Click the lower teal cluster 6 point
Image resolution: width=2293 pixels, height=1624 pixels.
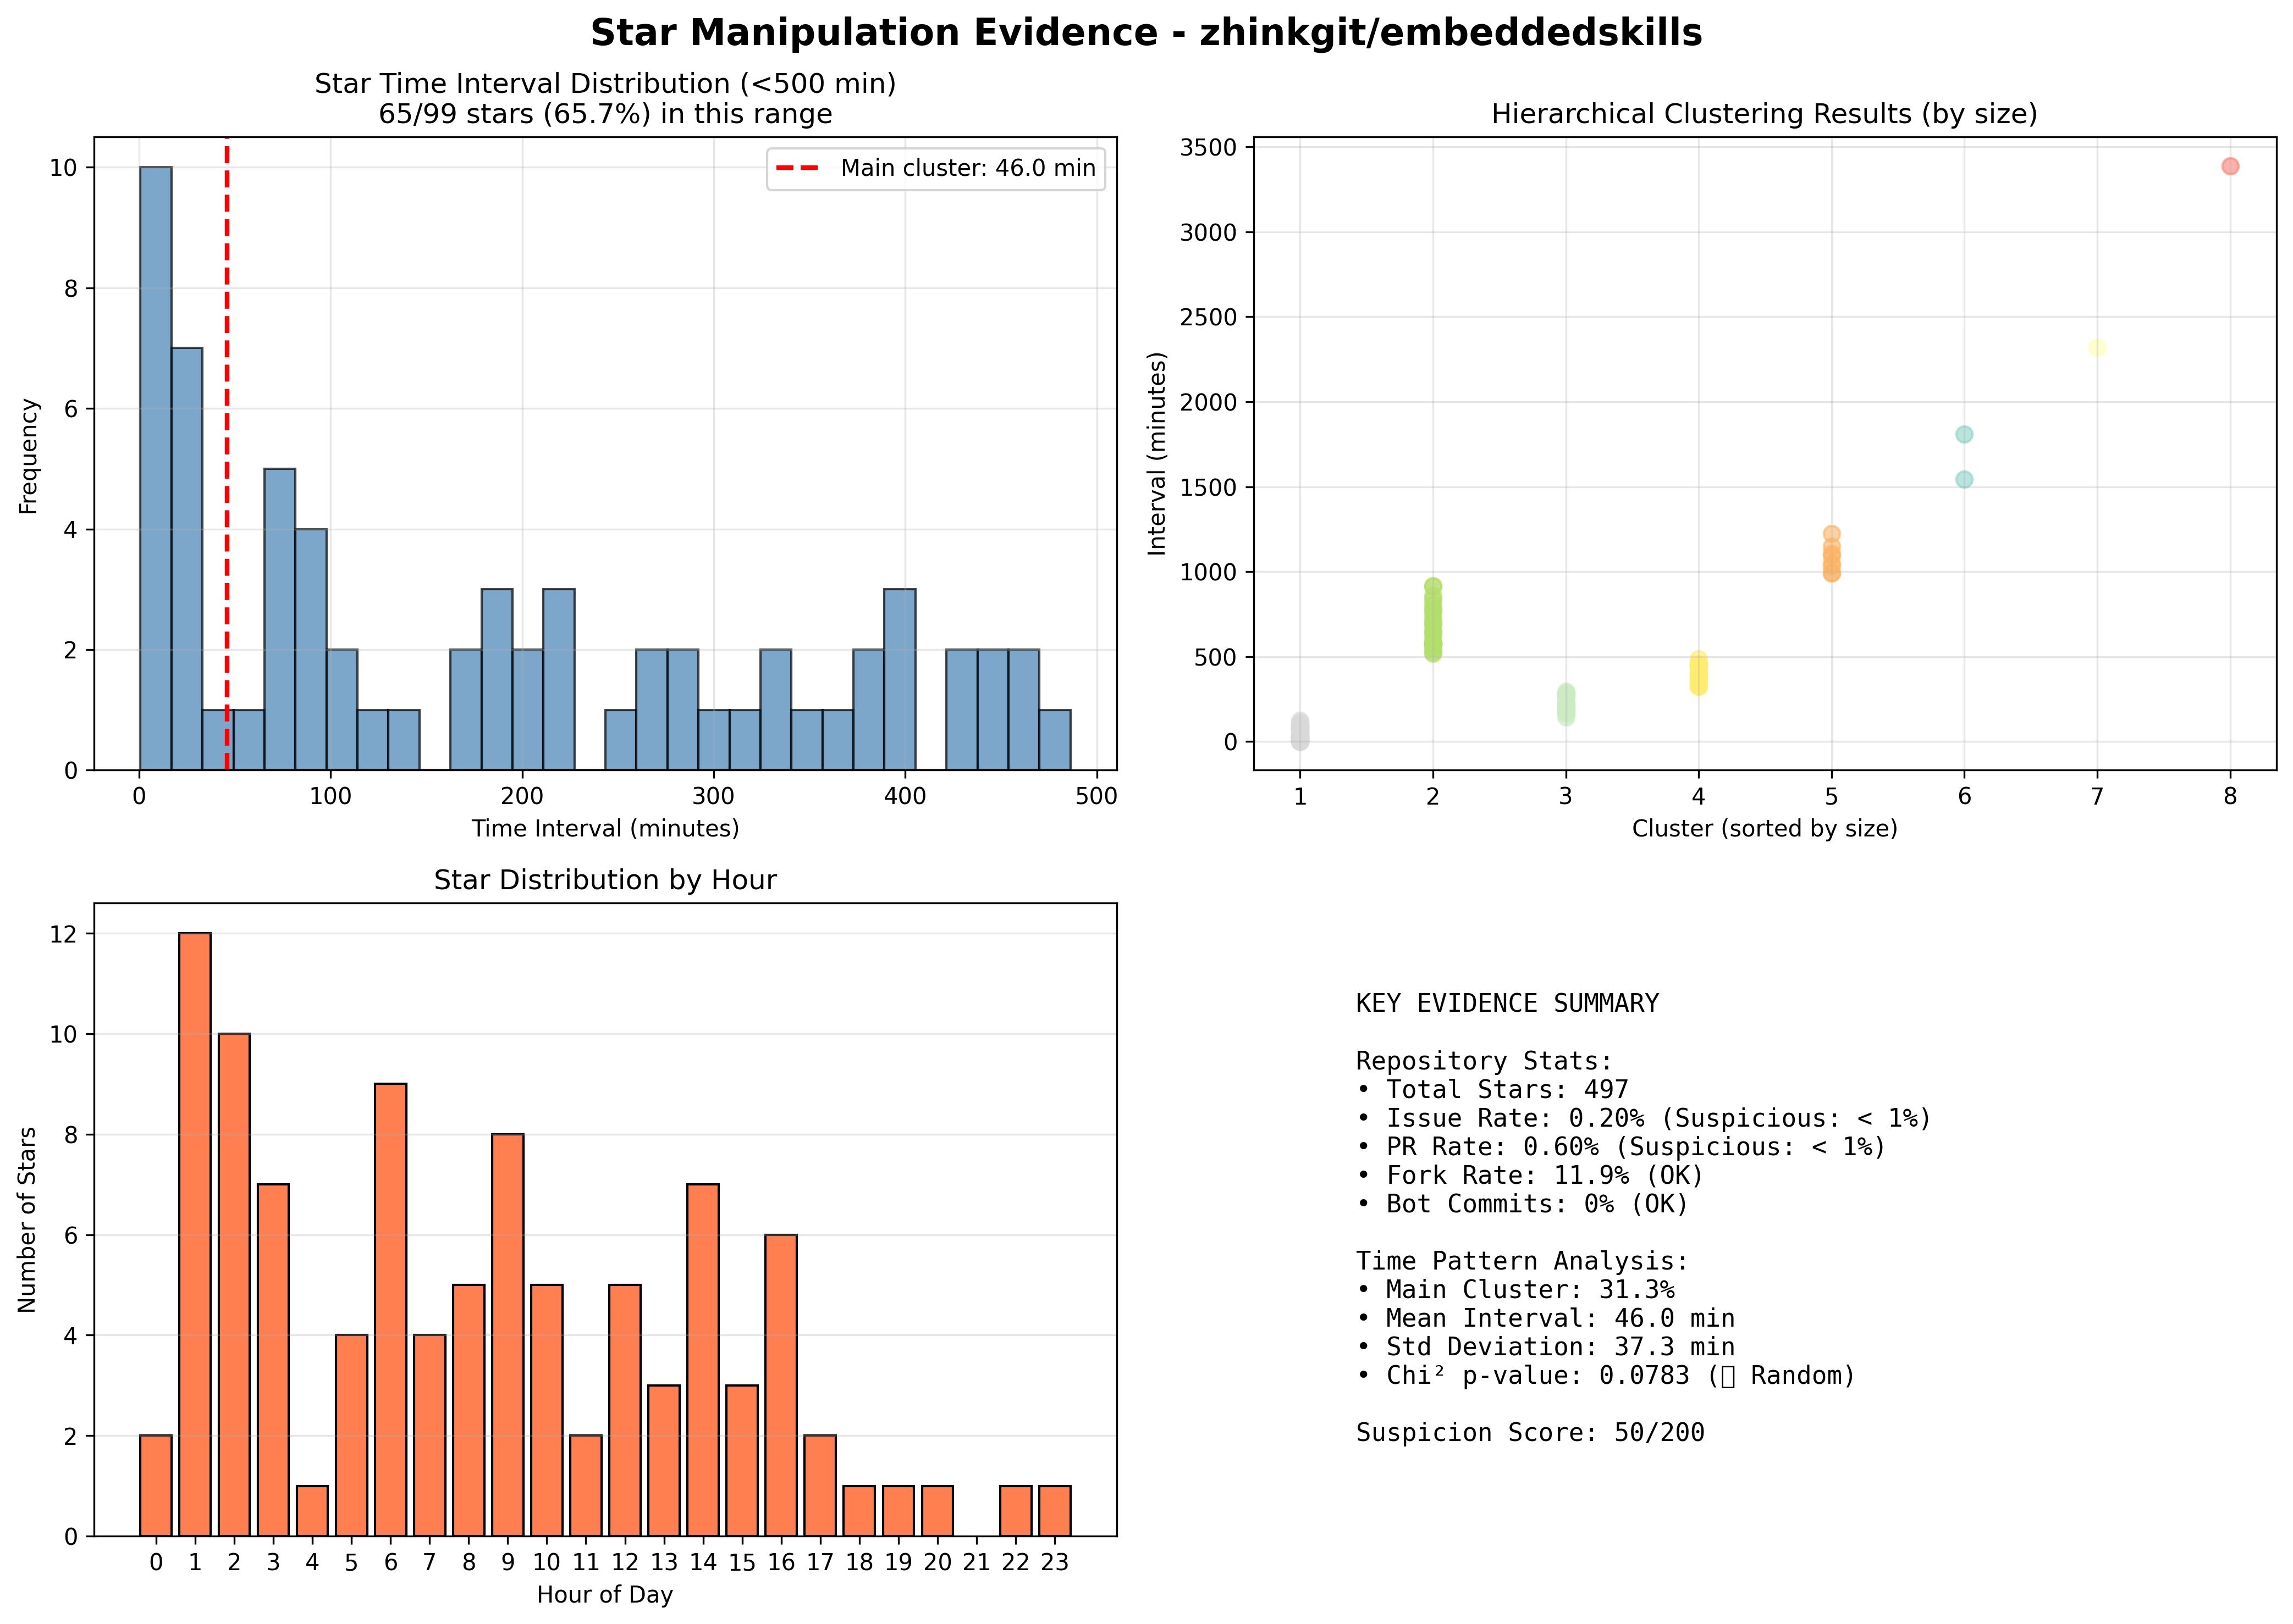pos(1964,479)
